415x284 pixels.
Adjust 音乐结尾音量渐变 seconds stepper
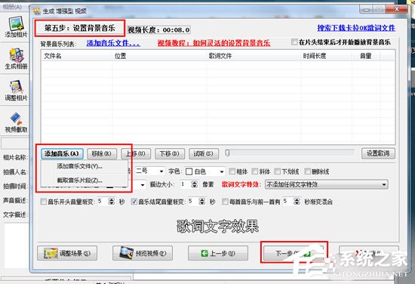coord(202,202)
